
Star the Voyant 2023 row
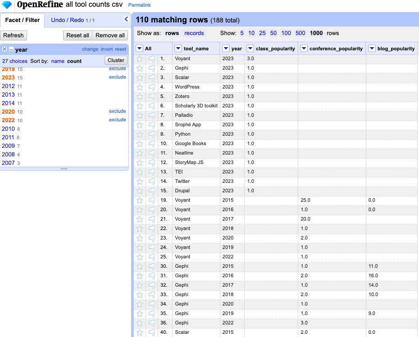(x=140, y=59)
